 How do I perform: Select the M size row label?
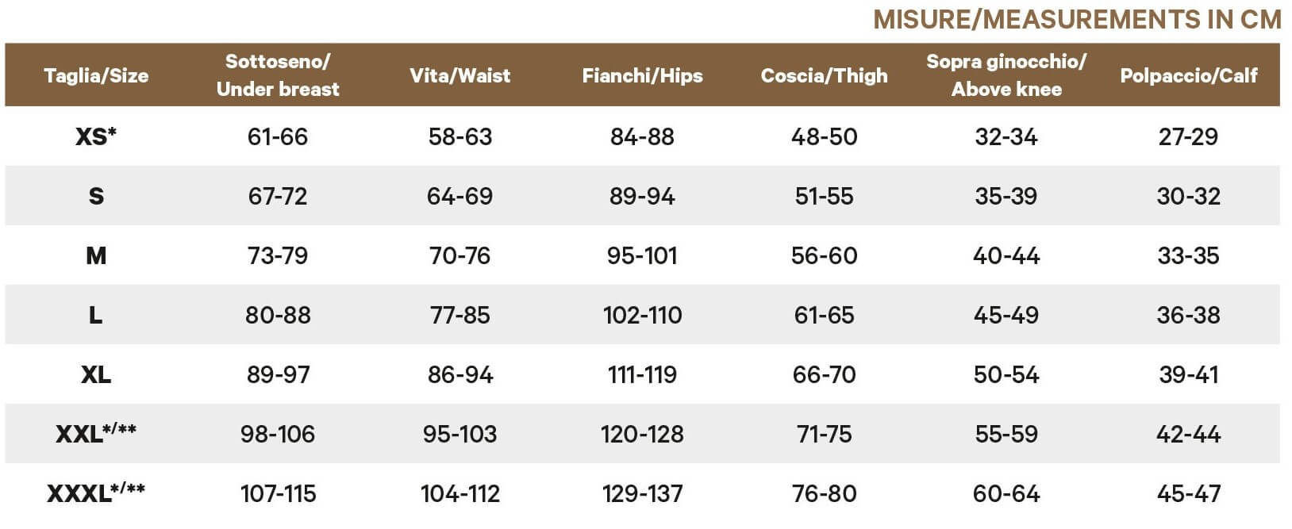click(96, 255)
